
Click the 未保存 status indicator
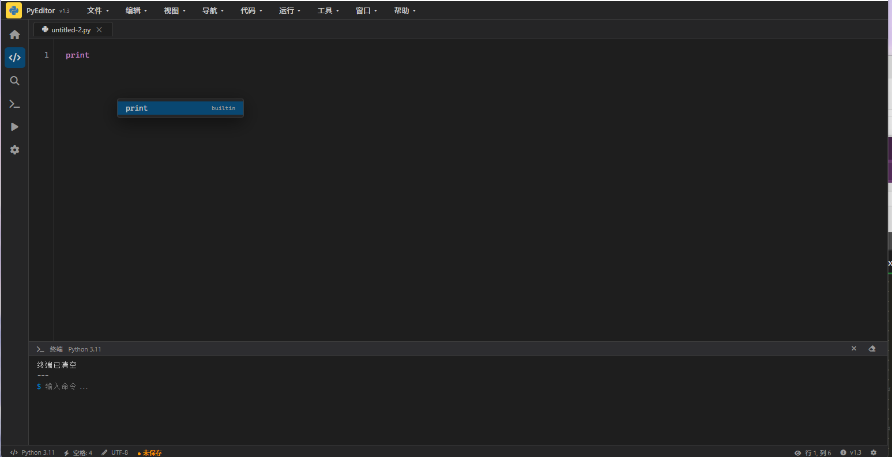coord(150,453)
